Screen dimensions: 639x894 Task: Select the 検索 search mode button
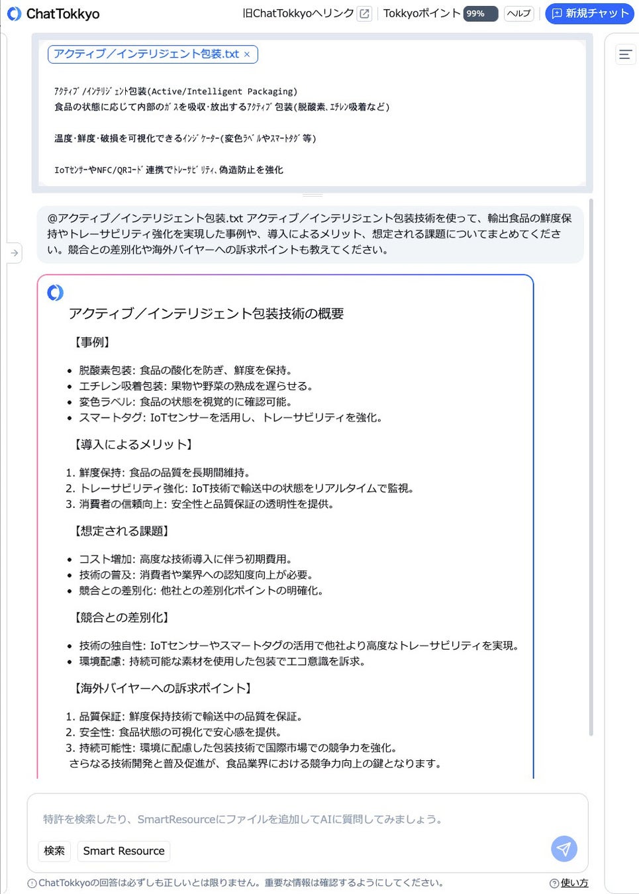[54, 851]
